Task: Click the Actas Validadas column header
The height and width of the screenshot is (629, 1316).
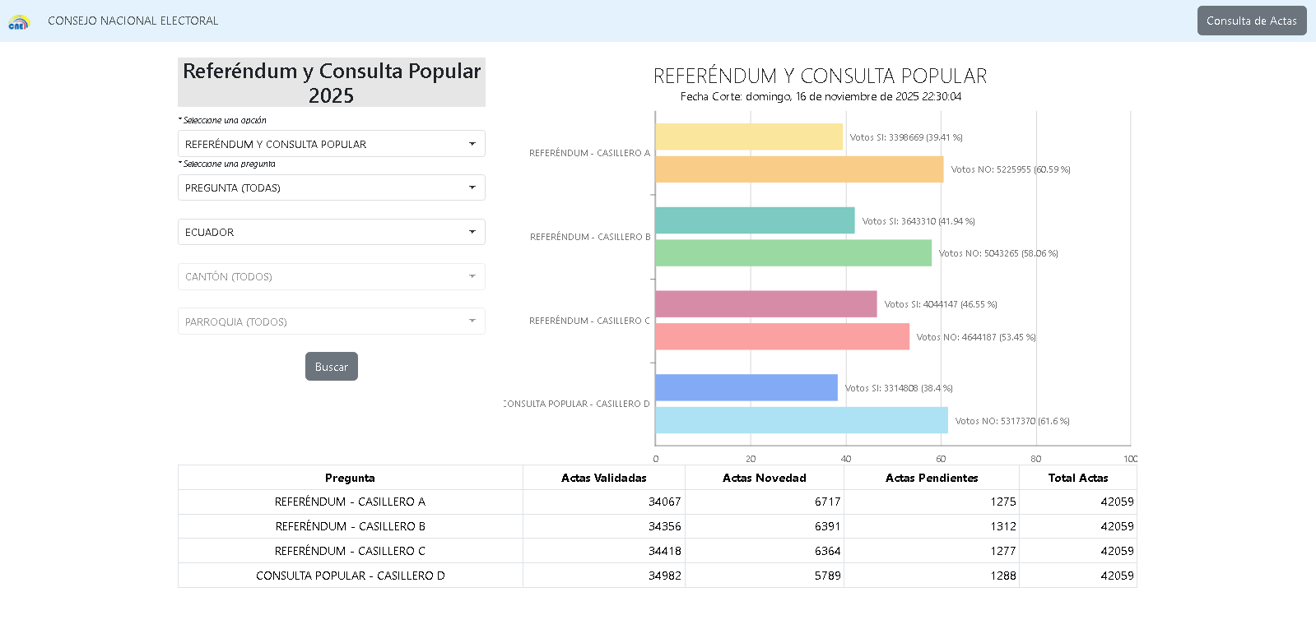Action: click(x=603, y=478)
